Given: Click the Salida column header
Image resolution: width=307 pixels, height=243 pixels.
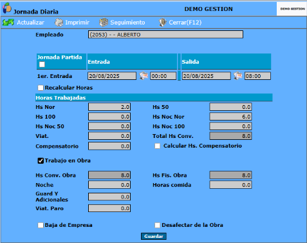Looking at the screenshot, I should (x=226, y=62).
